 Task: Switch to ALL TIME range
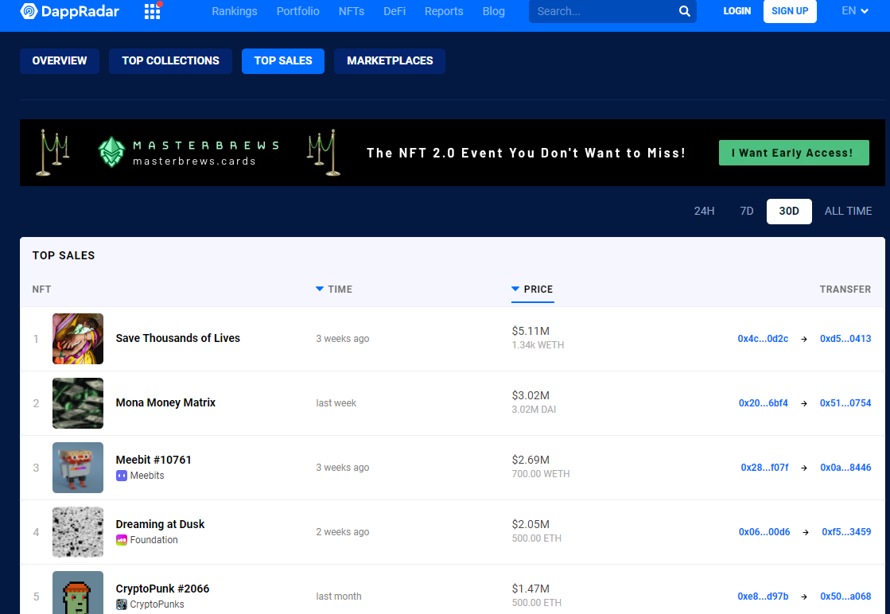tap(848, 211)
